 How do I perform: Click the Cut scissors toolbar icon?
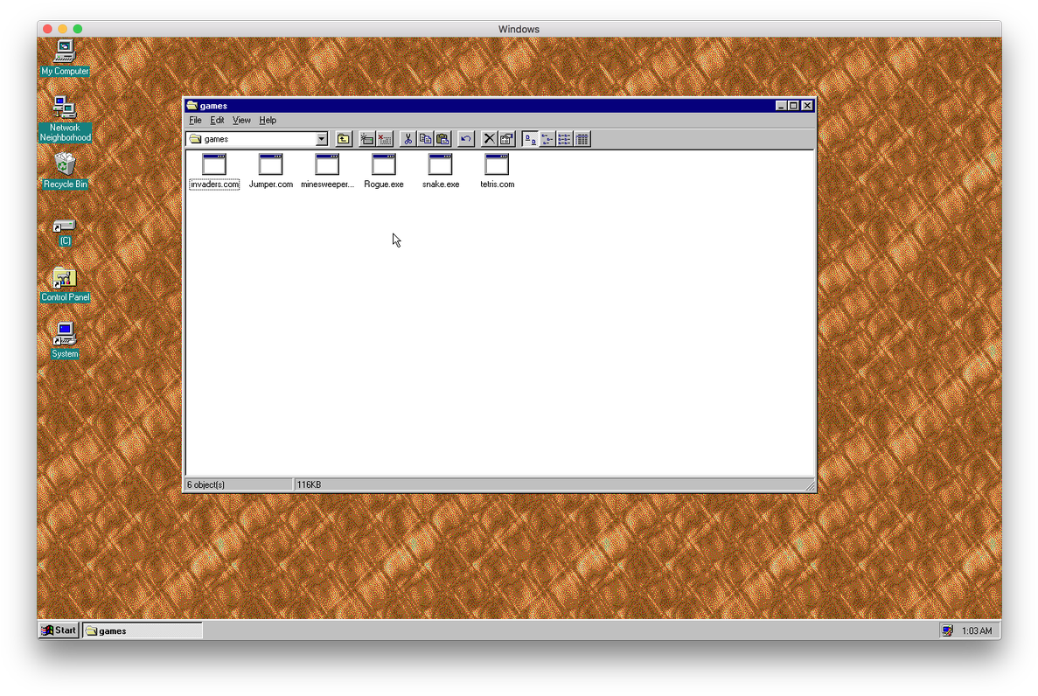[408, 139]
